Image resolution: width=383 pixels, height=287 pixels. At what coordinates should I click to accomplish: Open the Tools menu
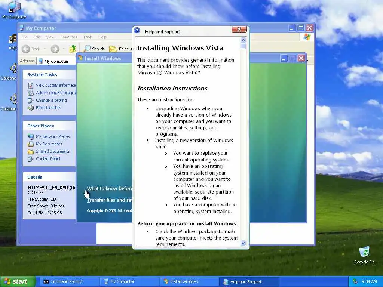coord(88,37)
